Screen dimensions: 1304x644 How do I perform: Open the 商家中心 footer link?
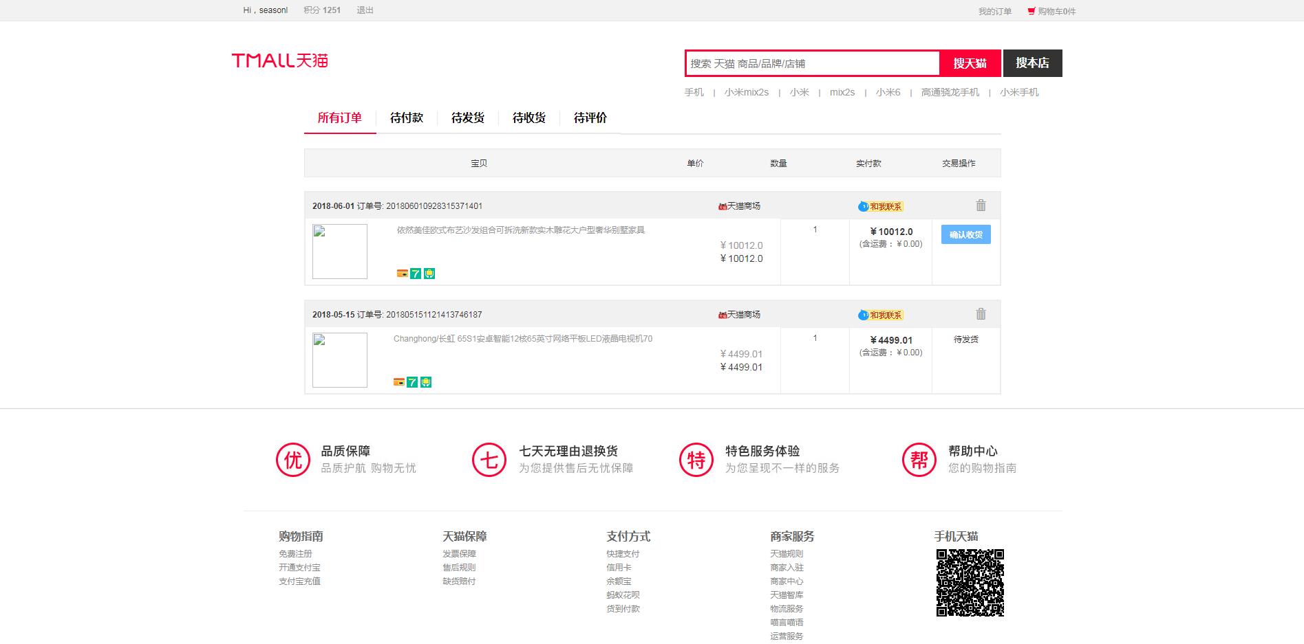(x=787, y=581)
